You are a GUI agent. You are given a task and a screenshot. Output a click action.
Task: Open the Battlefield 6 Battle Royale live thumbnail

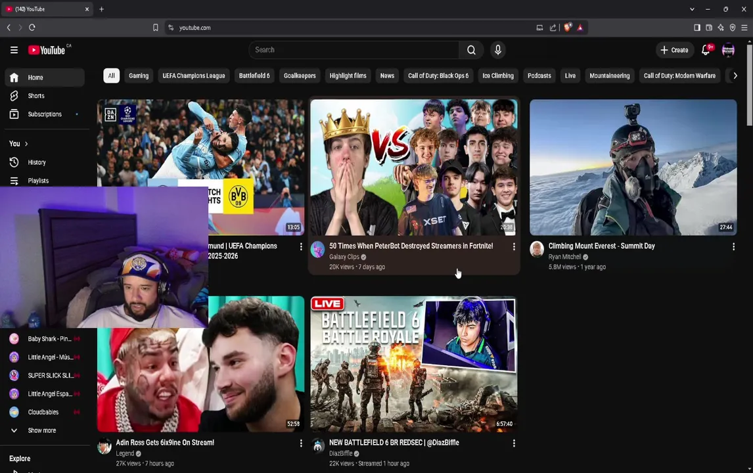pos(414,364)
